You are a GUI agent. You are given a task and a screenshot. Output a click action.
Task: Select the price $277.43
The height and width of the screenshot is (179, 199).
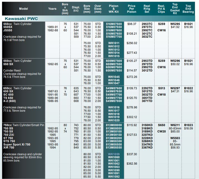[x=132, y=53]
